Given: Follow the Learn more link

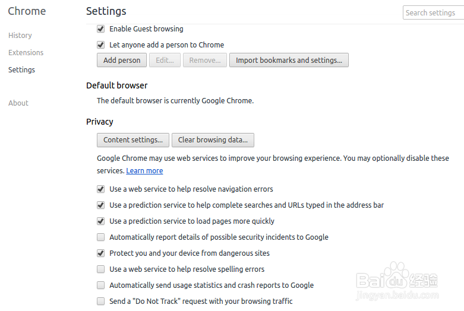Looking at the screenshot, I should click(144, 170).
